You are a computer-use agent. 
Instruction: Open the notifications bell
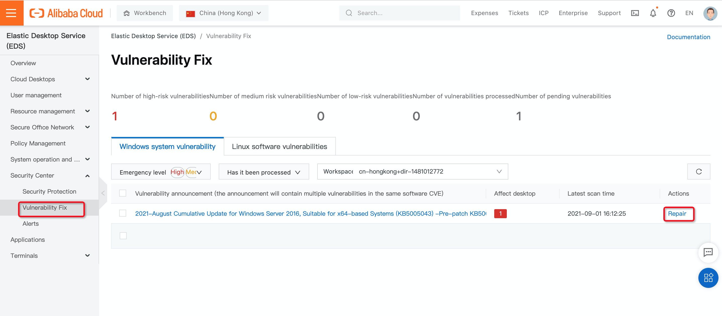pos(653,13)
